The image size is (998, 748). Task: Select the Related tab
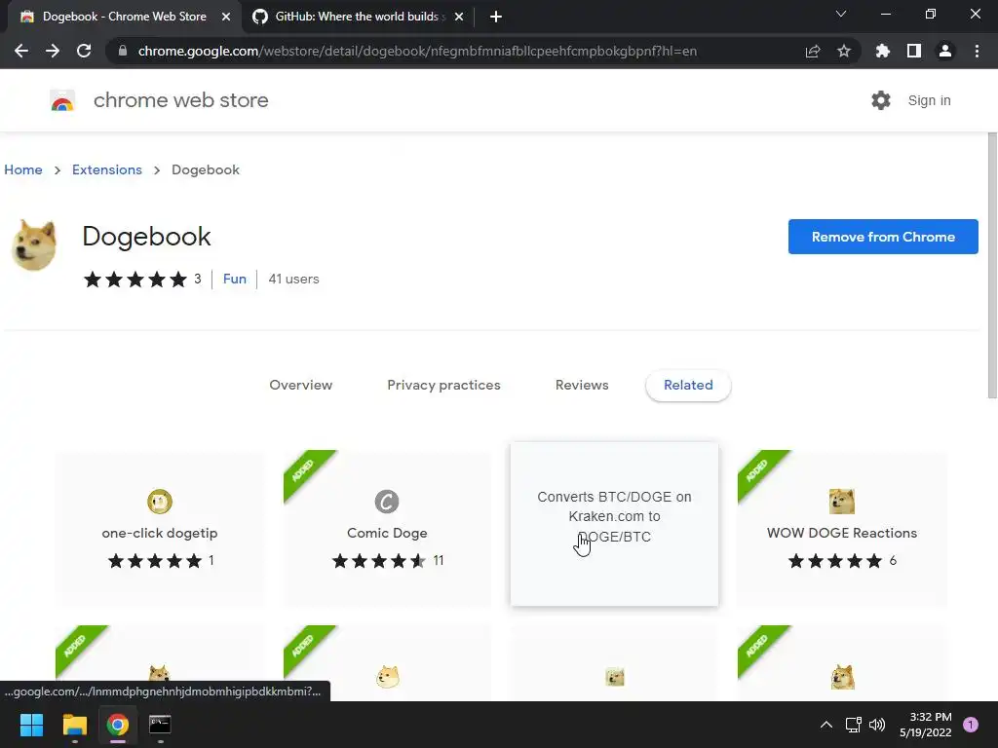click(688, 385)
